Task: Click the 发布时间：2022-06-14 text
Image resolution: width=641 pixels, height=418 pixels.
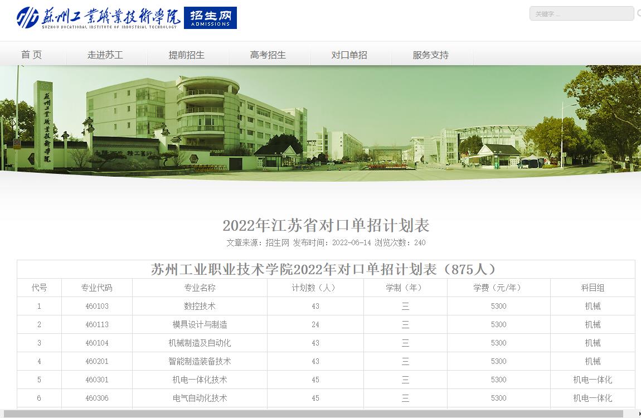Action: (x=332, y=242)
